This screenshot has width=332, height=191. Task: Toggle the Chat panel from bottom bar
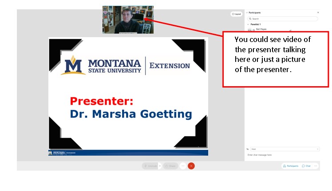tap(306, 166)
